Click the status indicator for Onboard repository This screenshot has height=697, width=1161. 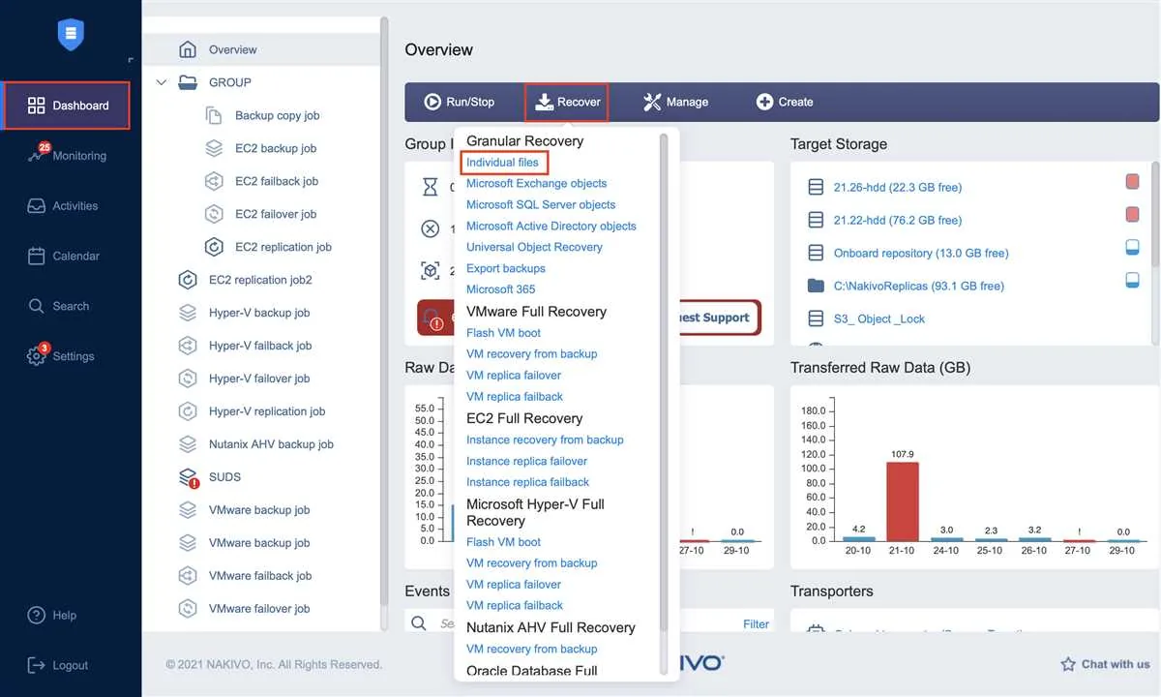tap(1133, 247)
